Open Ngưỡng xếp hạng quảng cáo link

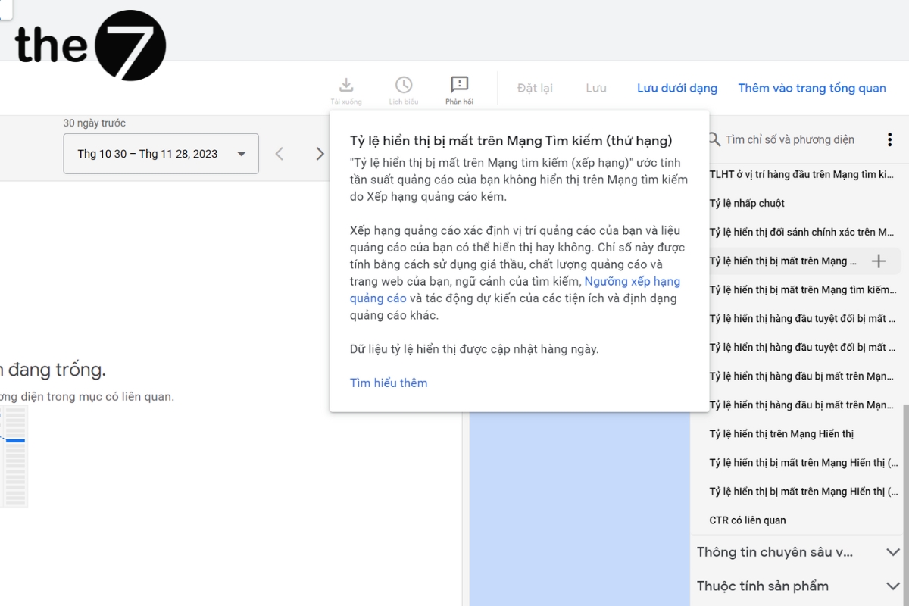632,281
